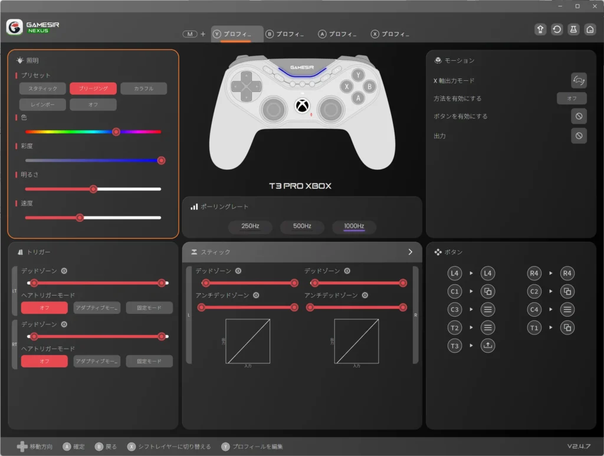Click the upload/share icon in top toolbar
The width and height of the screenshot is (604, 456).
[x=540, y=29]
